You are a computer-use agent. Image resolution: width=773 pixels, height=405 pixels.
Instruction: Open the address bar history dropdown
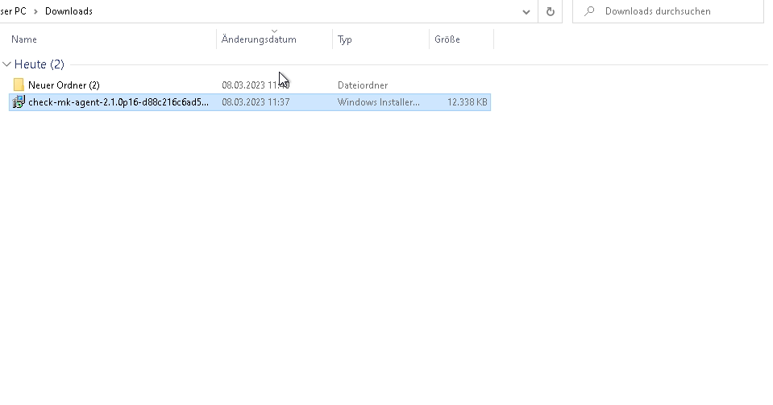(526, 11)
